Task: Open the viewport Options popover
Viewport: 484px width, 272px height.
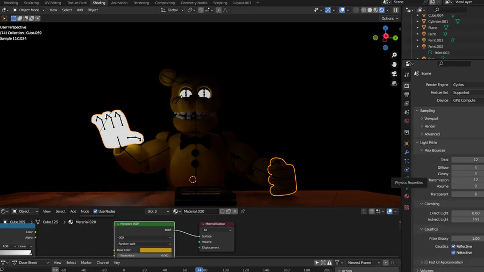Action: point(389,18)
